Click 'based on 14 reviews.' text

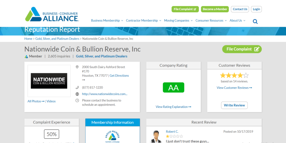coord(234,81)
